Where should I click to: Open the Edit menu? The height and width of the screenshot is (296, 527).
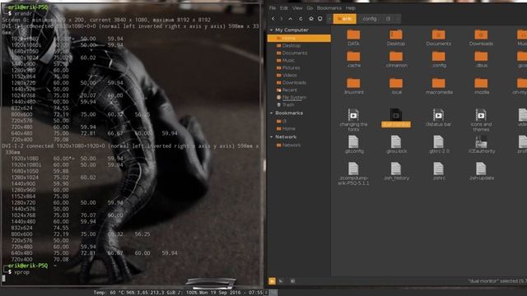pos(284,8)
